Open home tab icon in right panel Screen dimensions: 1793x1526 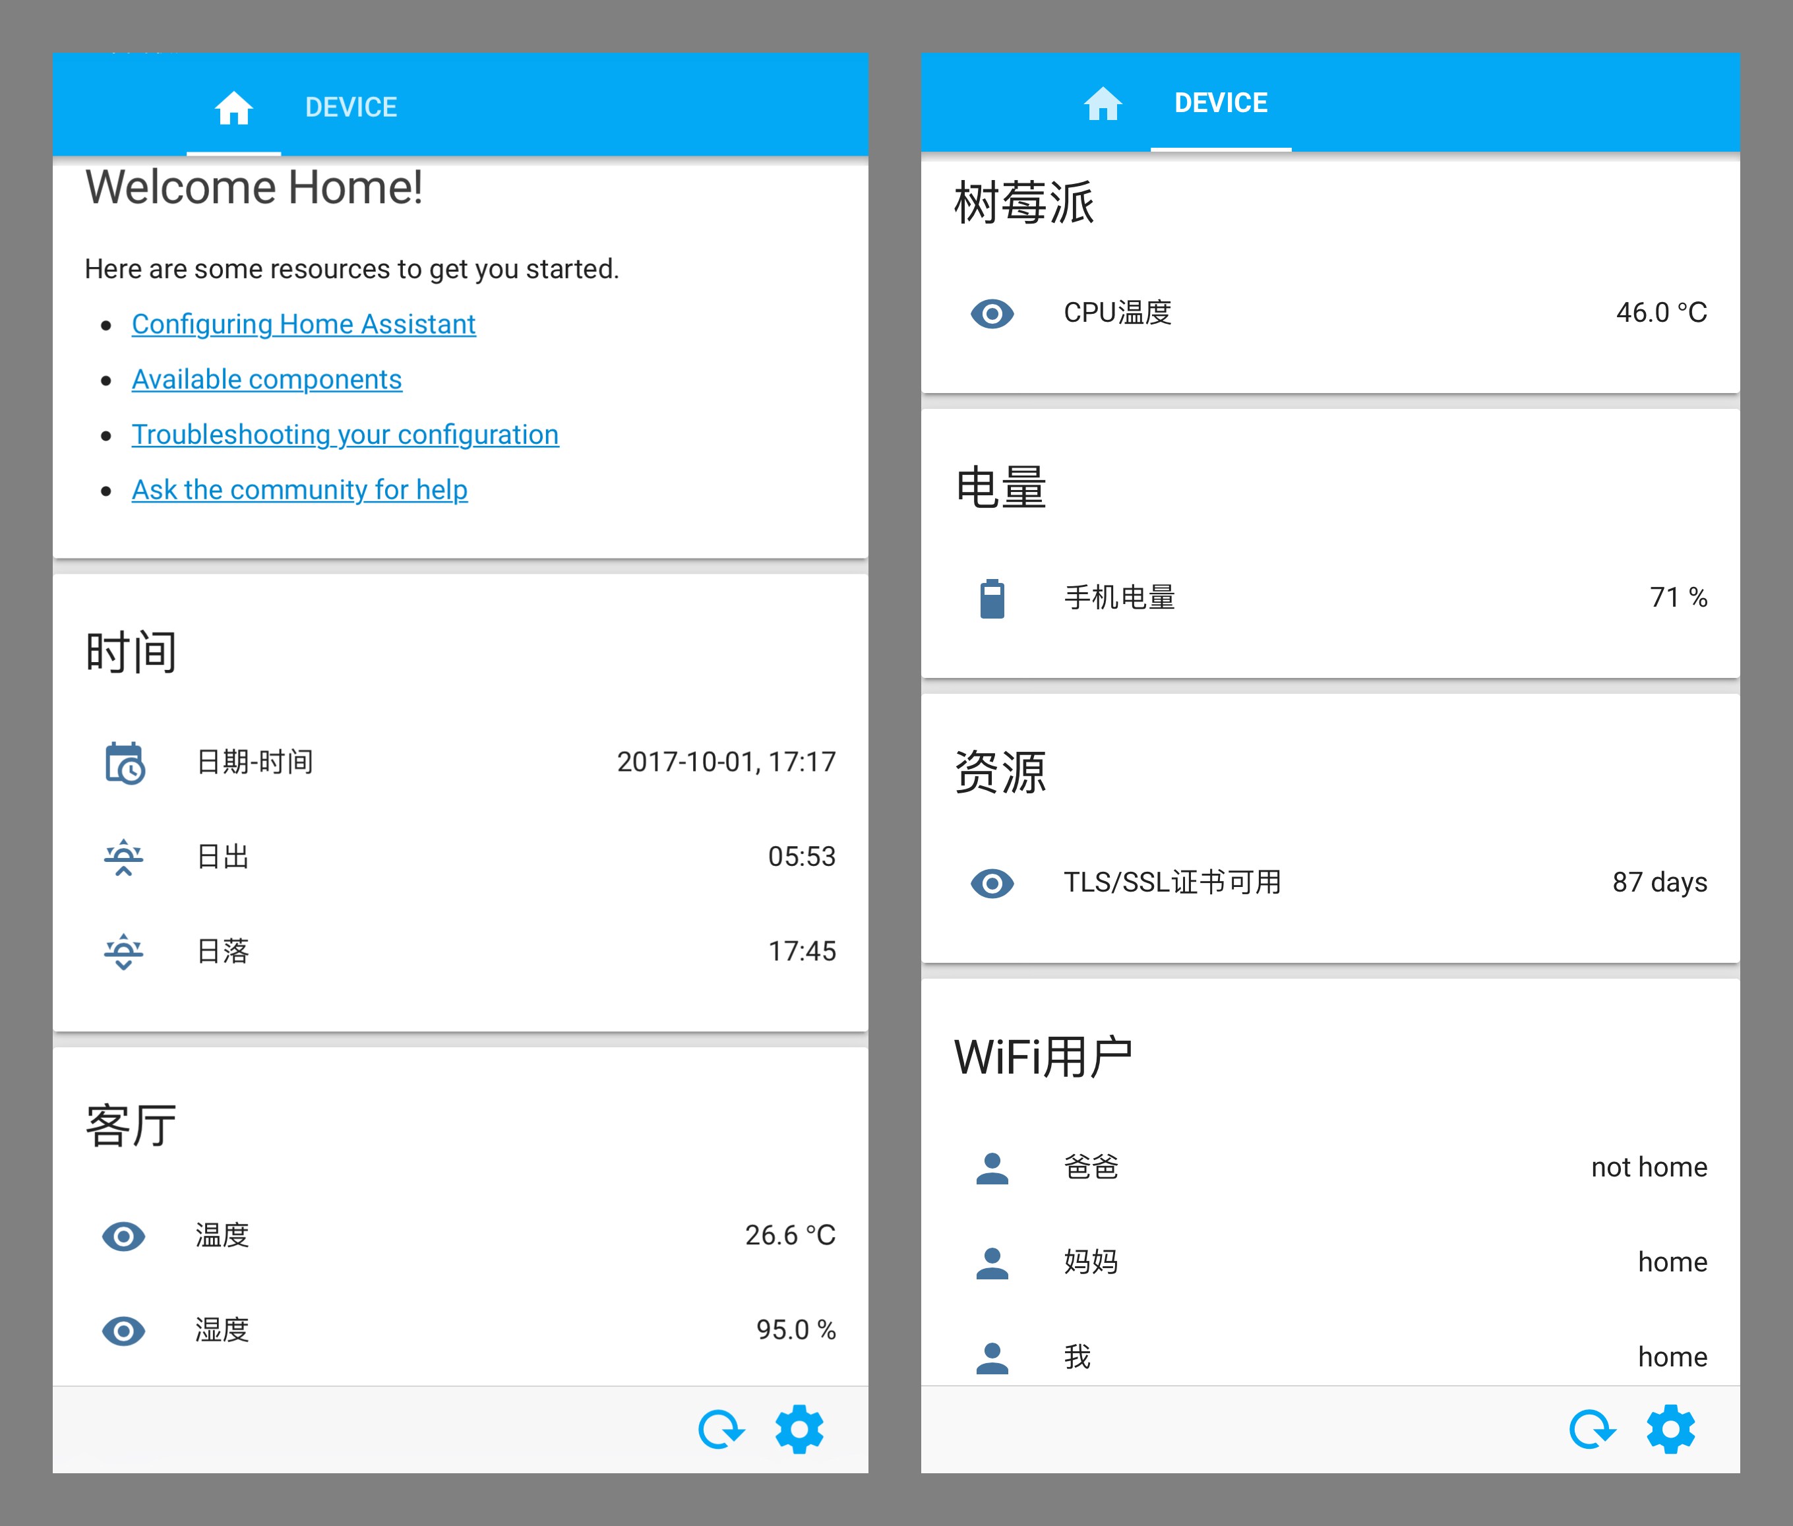pos(1103,104)
